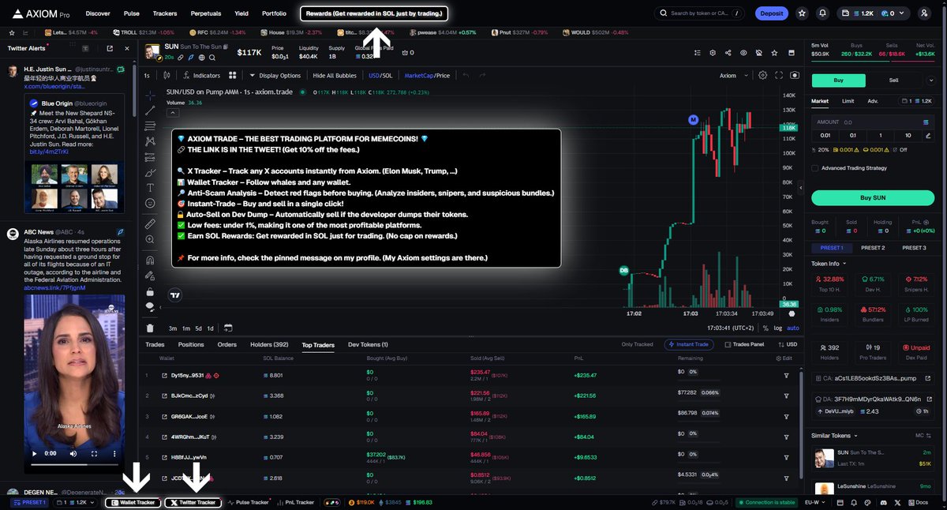Screen dimensions: 947x510
Task: Open Display Options dropdown
Action: (275, 76)
